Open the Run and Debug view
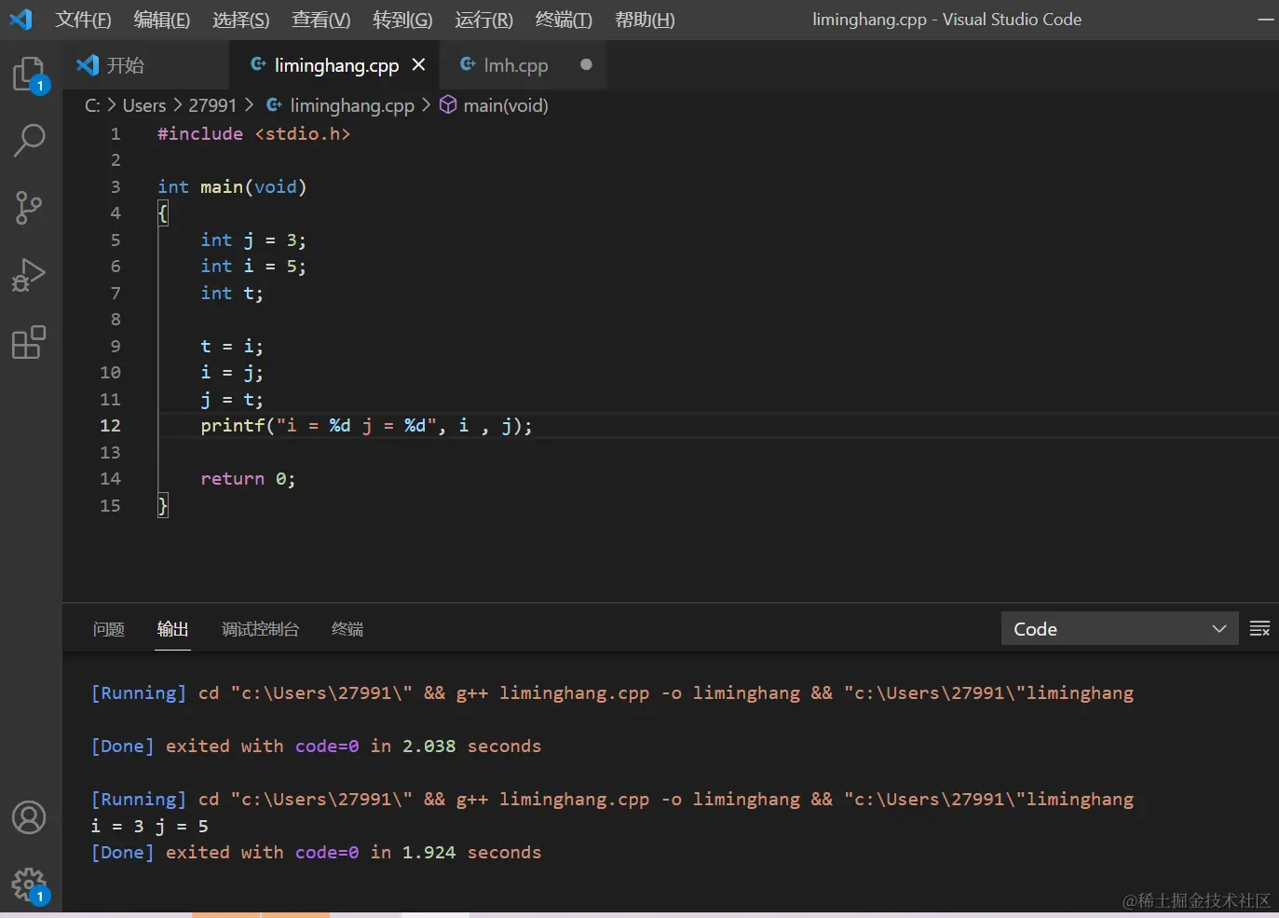Viewport: 1279px width, 918px height. pyautogui.click(x=29, y=275)
